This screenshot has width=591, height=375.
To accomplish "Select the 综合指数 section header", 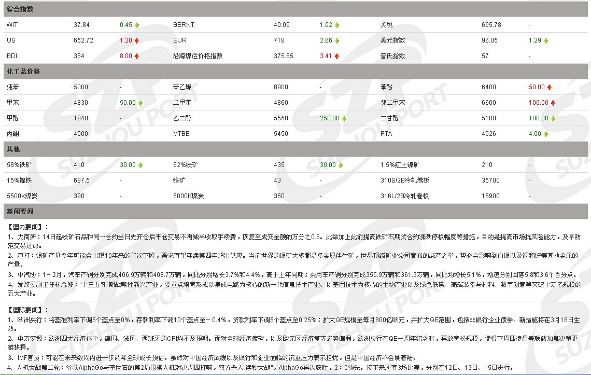I will (x=295, y=9).
